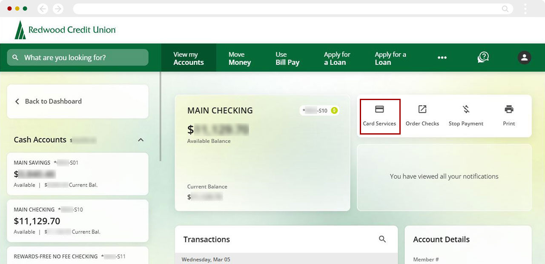Click the Redwood Credit Union logo
545x264 pixels.
point(65,30)
